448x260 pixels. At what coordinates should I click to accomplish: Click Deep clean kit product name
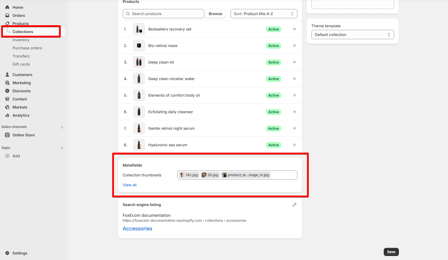click(x=161, y=62)
